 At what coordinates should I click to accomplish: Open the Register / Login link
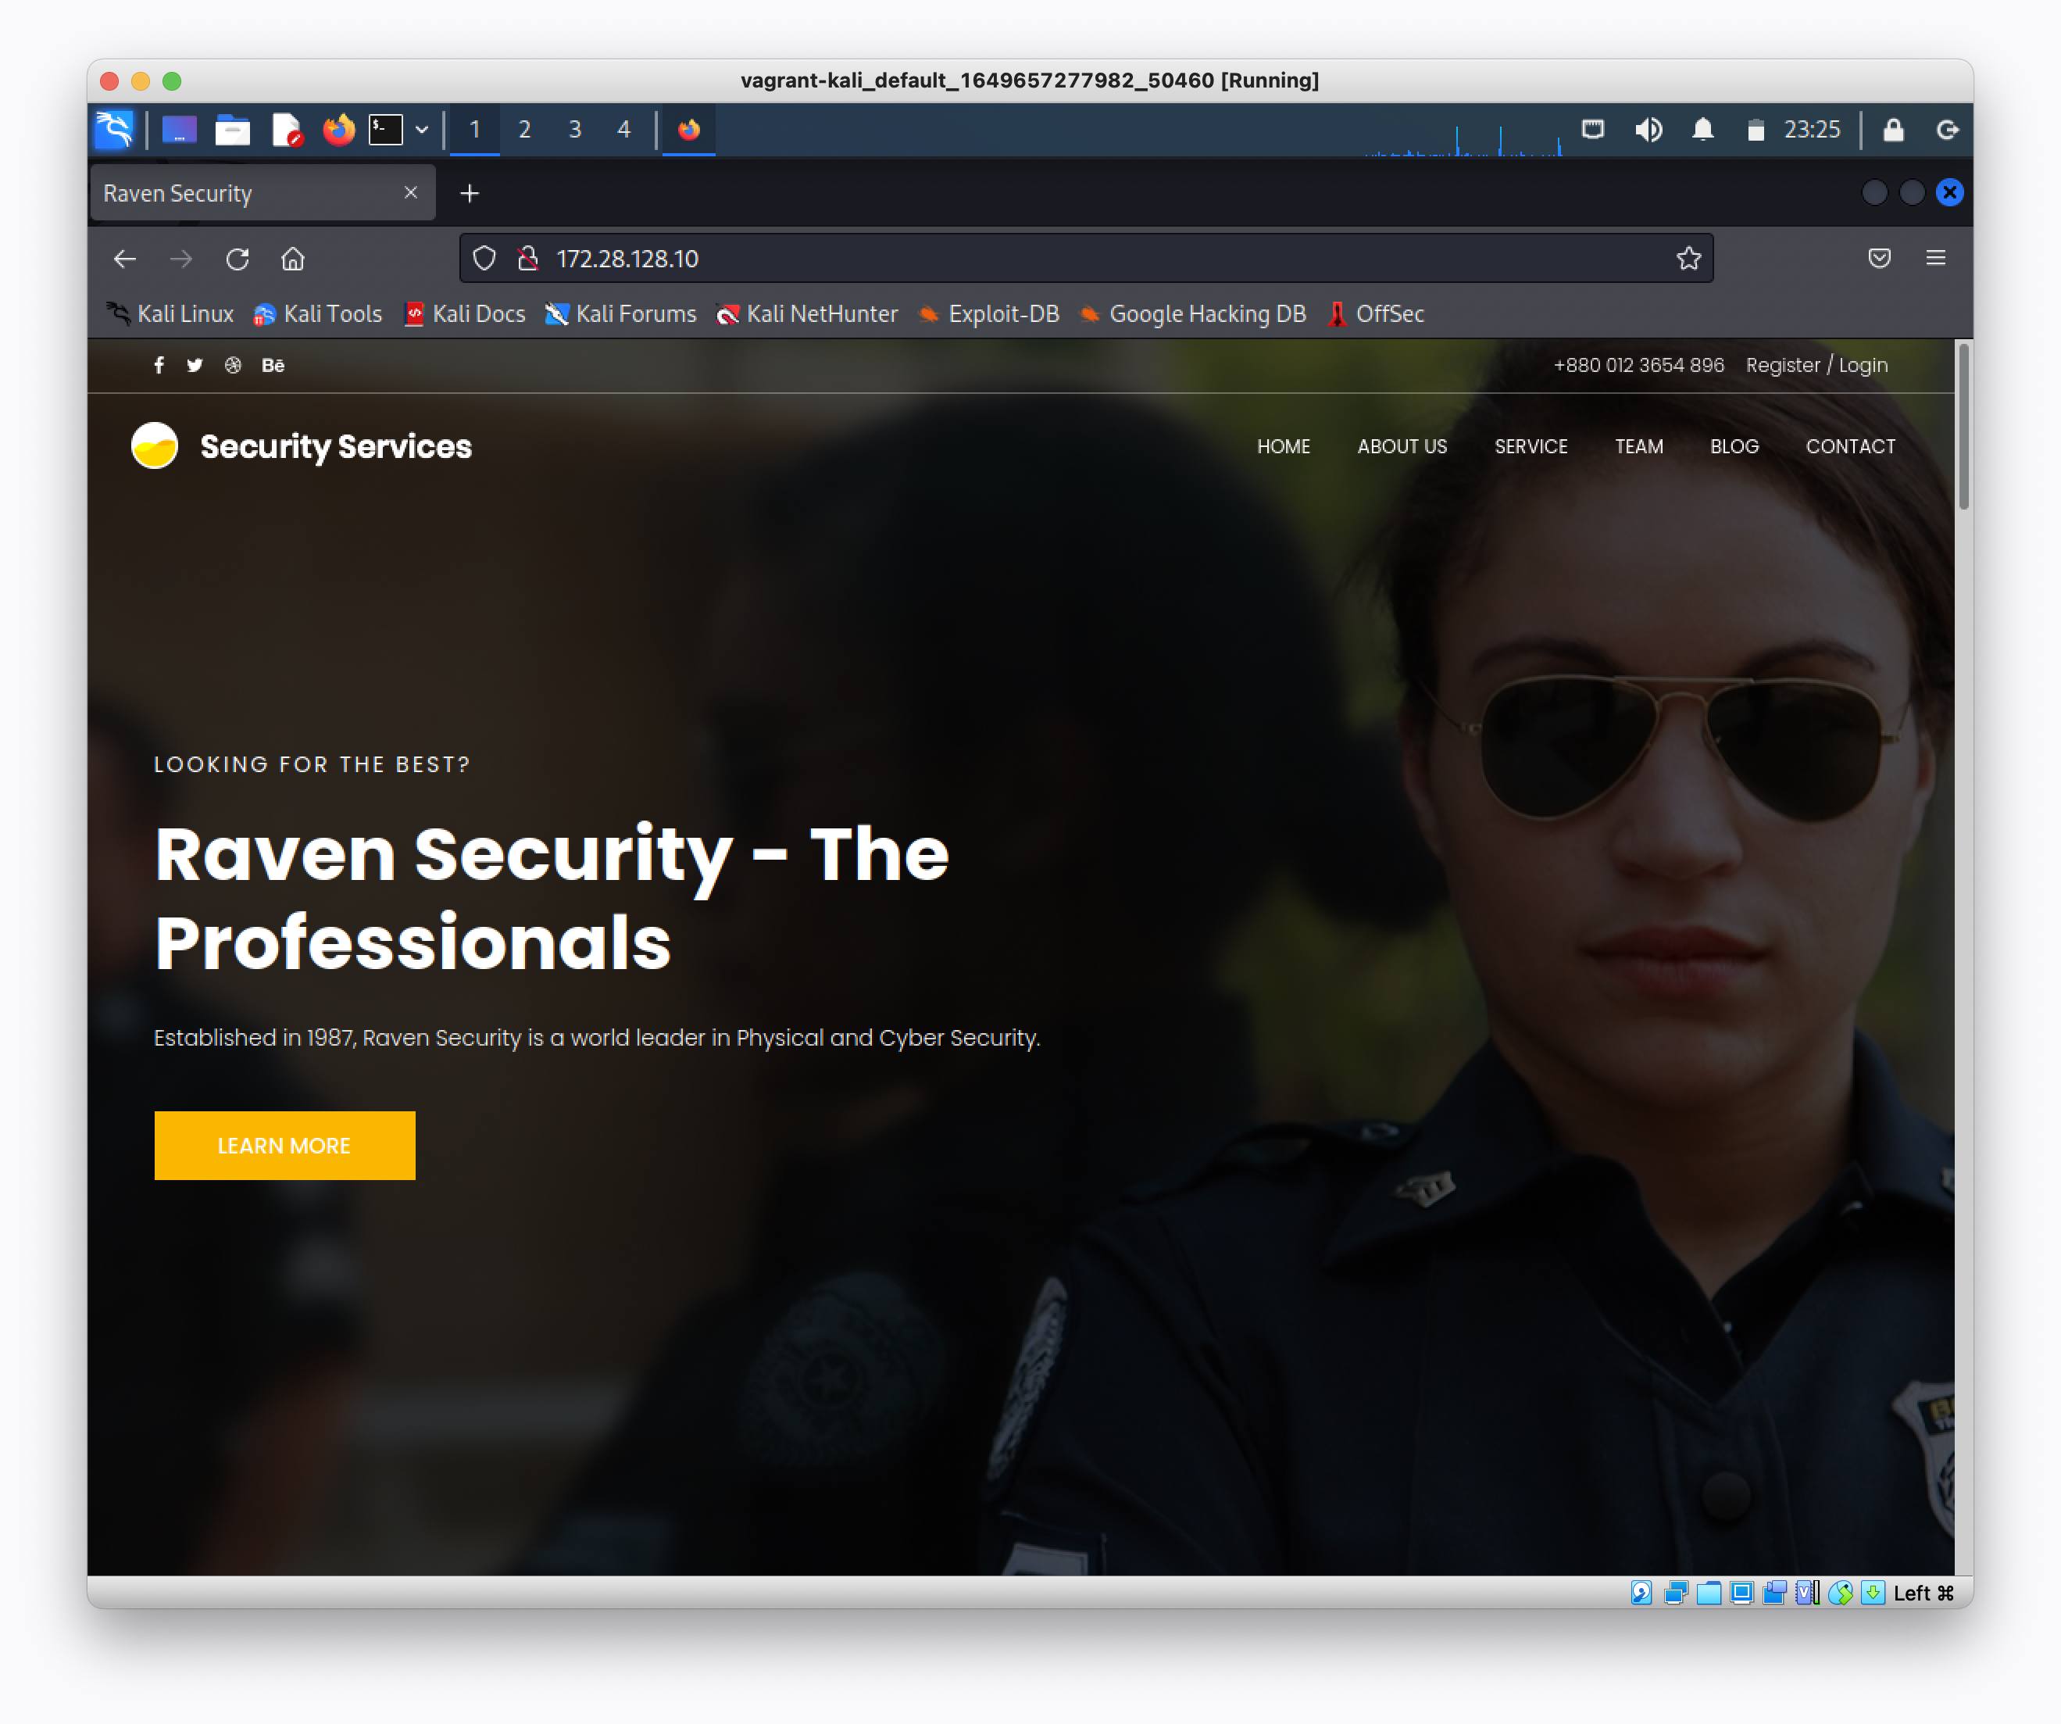tap(1816, 364)
